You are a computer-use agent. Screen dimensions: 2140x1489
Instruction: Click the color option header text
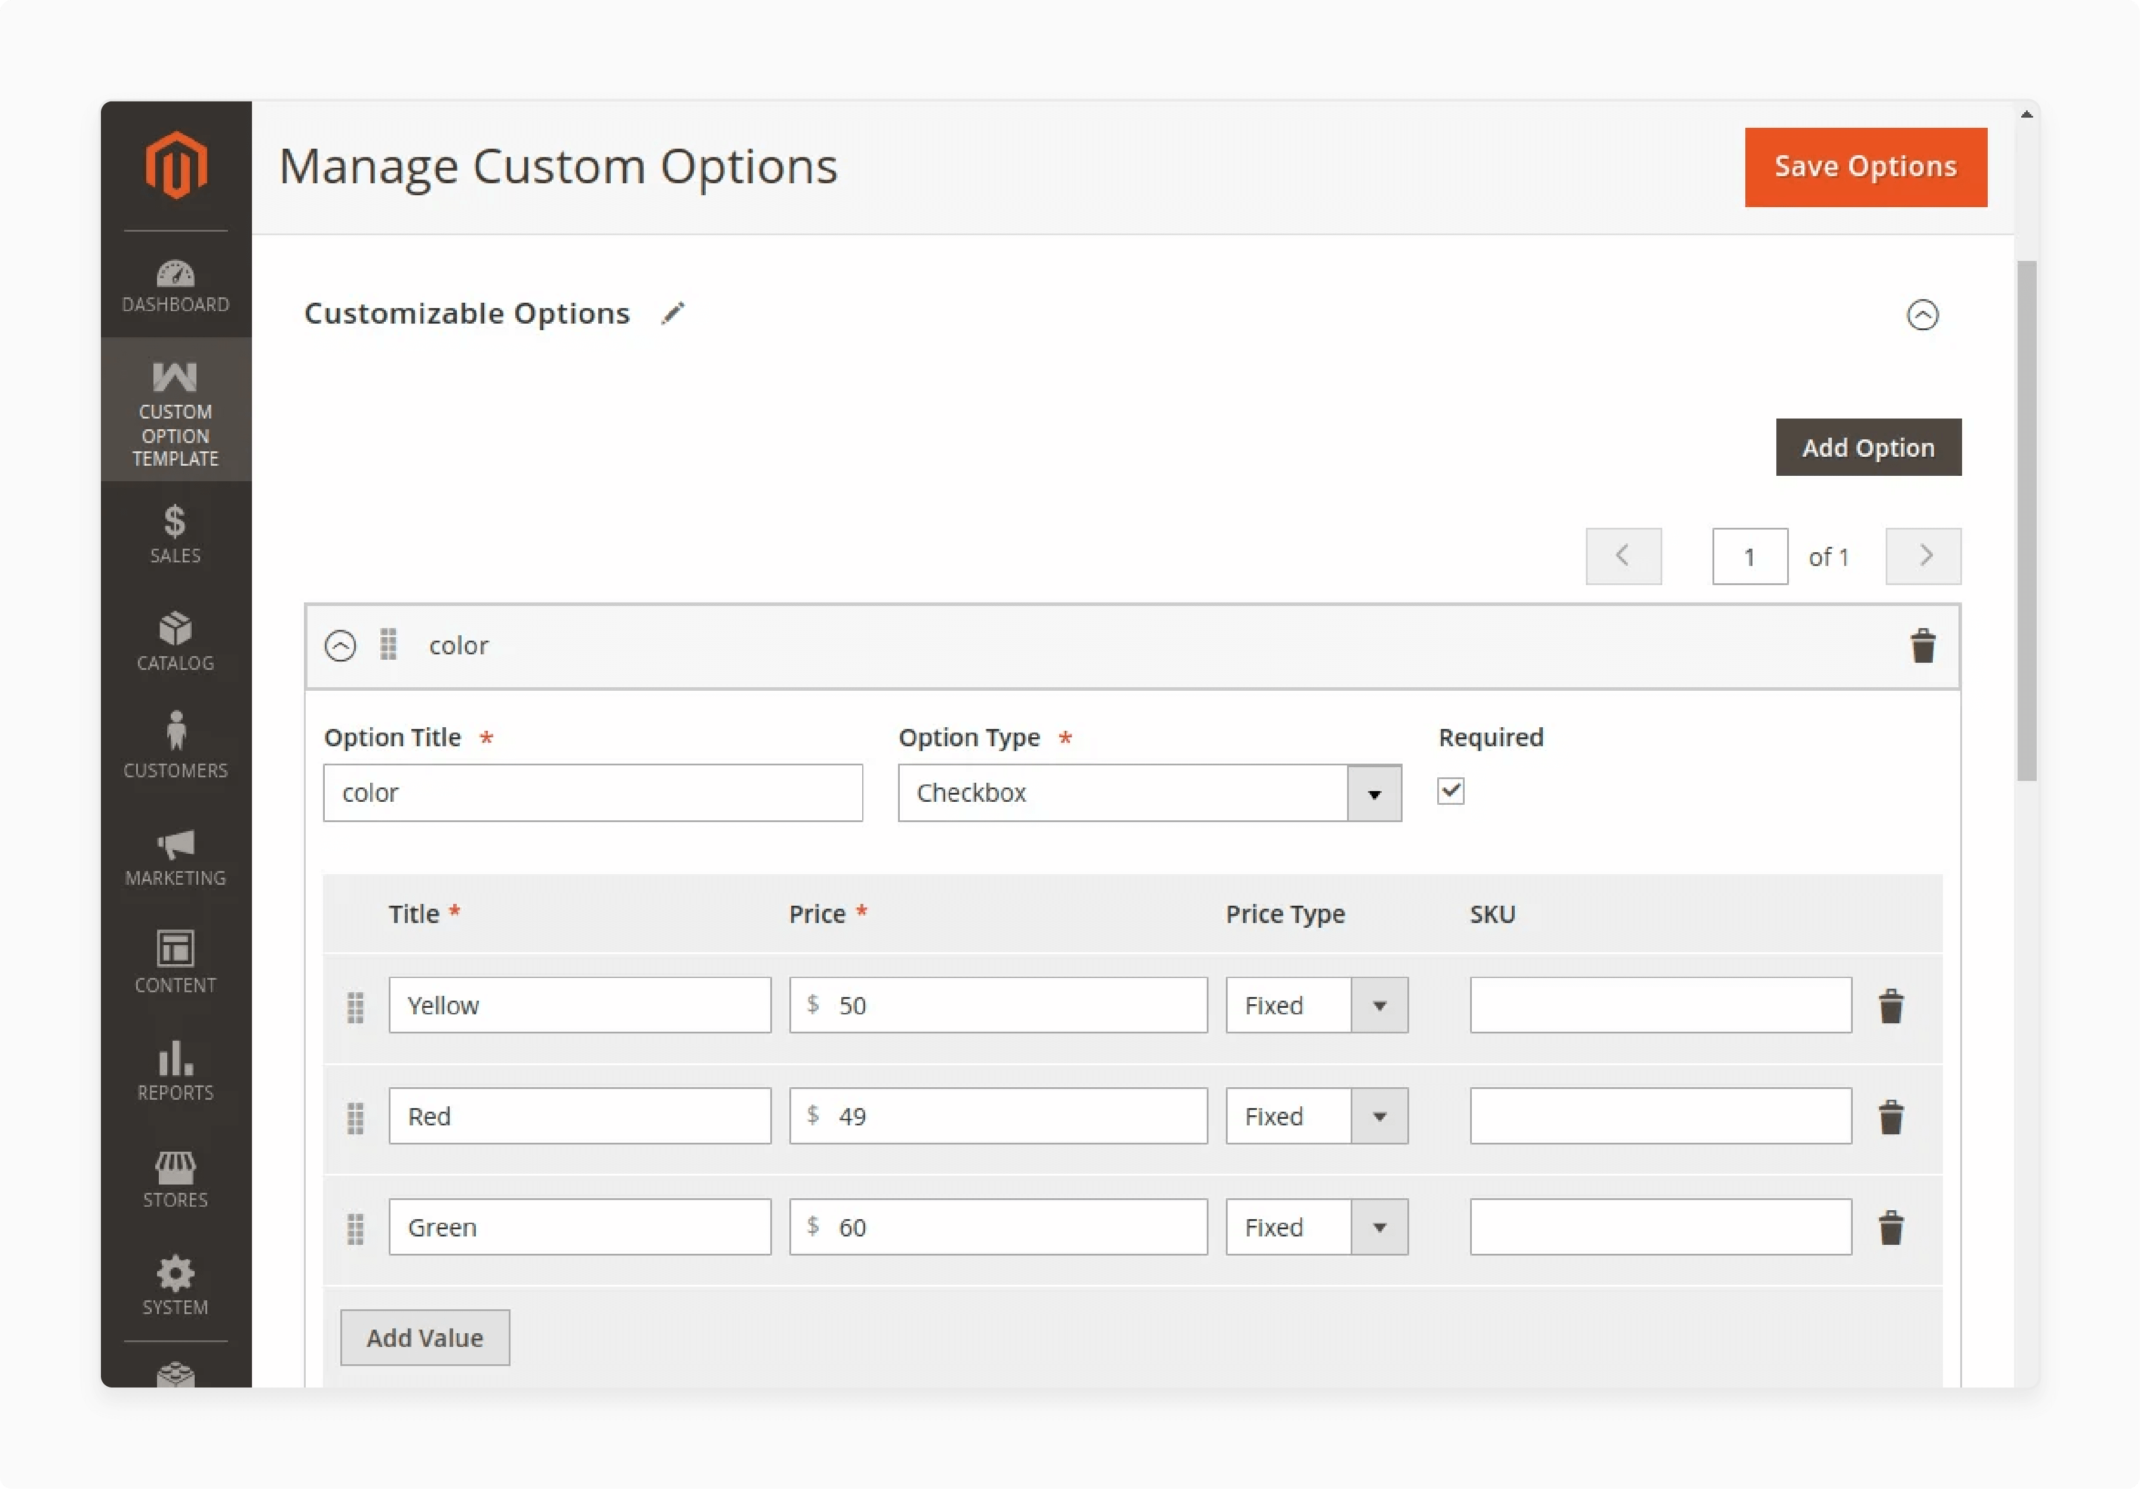point(459,646)
